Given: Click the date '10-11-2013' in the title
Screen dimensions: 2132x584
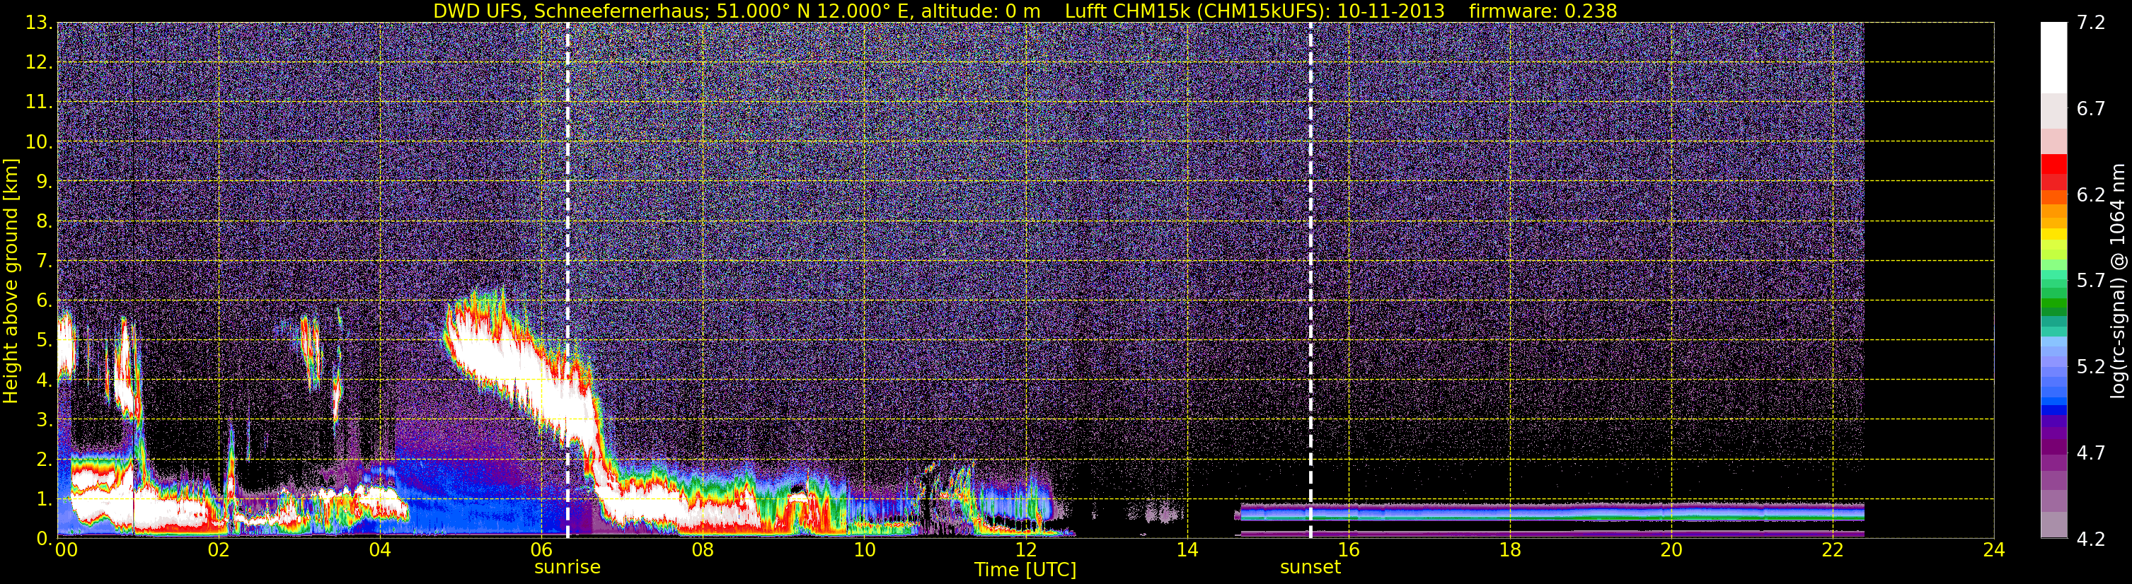Looking at the screenshot, I should 1391,11.
